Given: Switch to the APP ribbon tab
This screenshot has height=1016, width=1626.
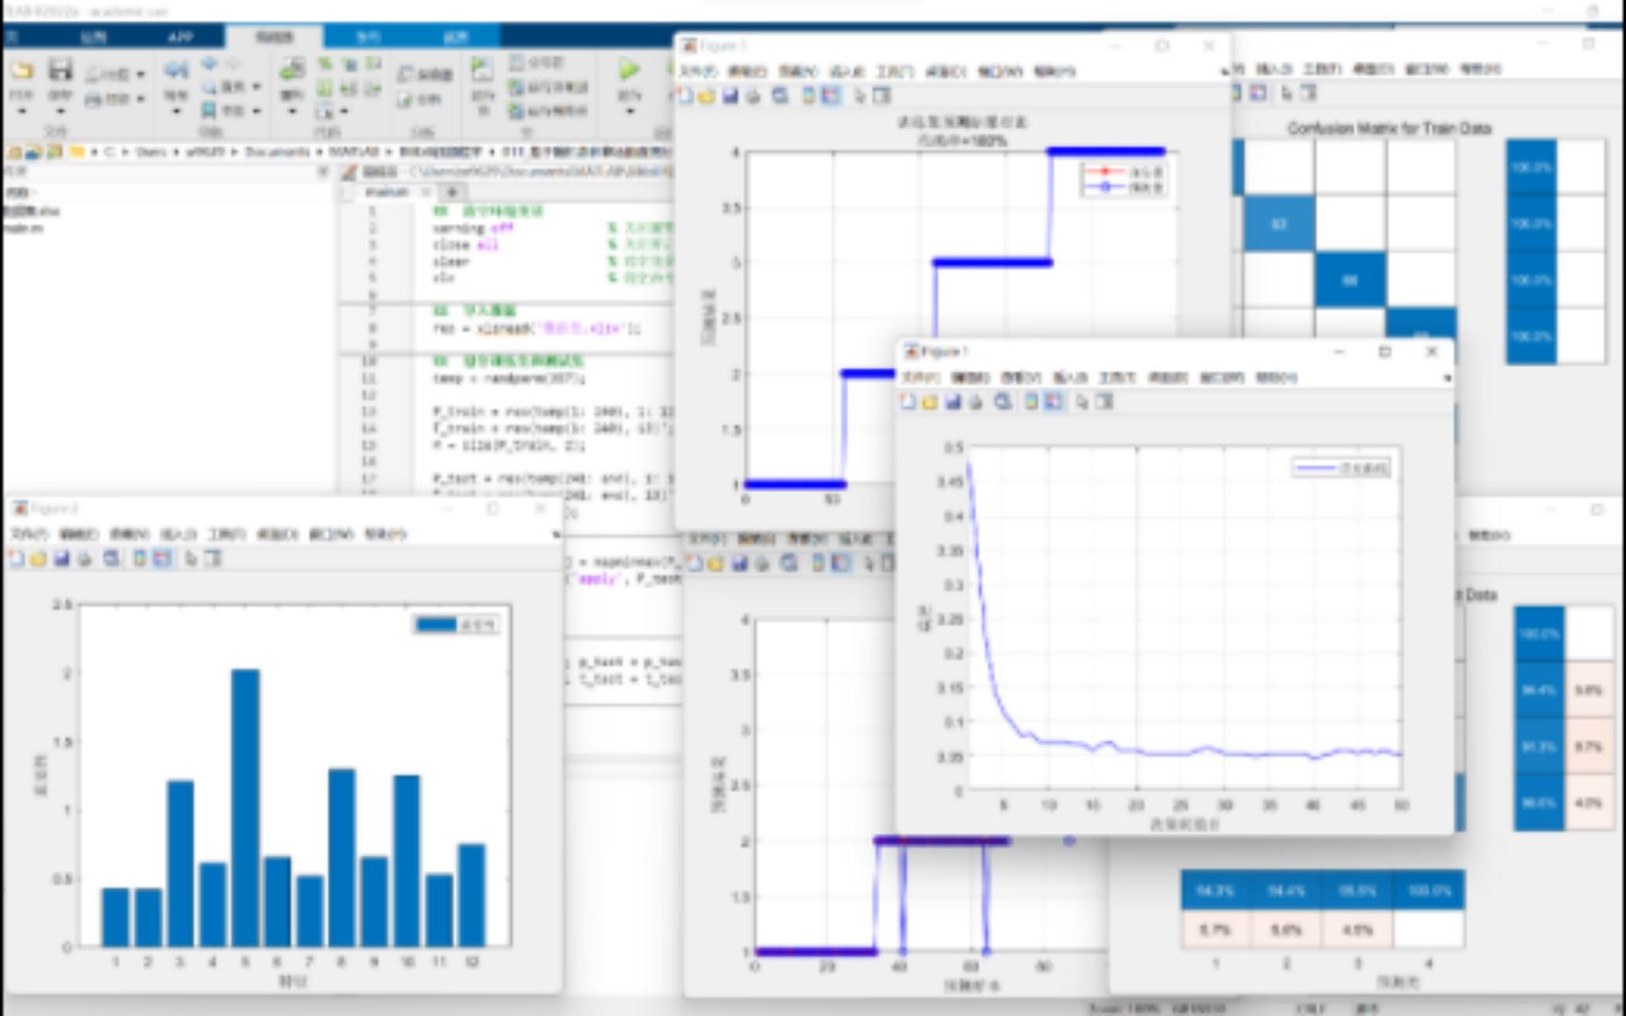Looking at the screenshot, I should (180, 37).
